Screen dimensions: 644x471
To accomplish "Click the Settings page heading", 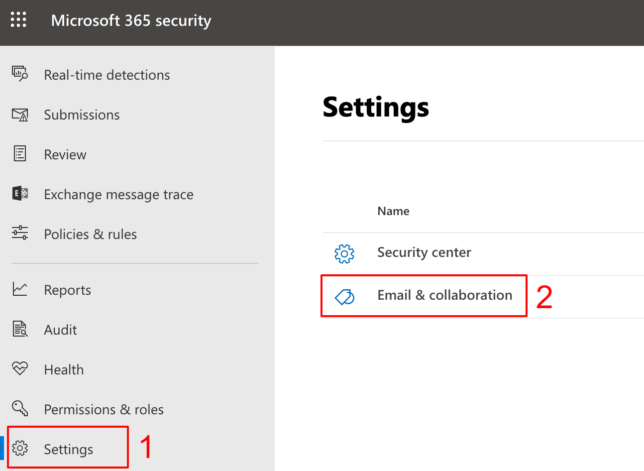I will 376,108.
